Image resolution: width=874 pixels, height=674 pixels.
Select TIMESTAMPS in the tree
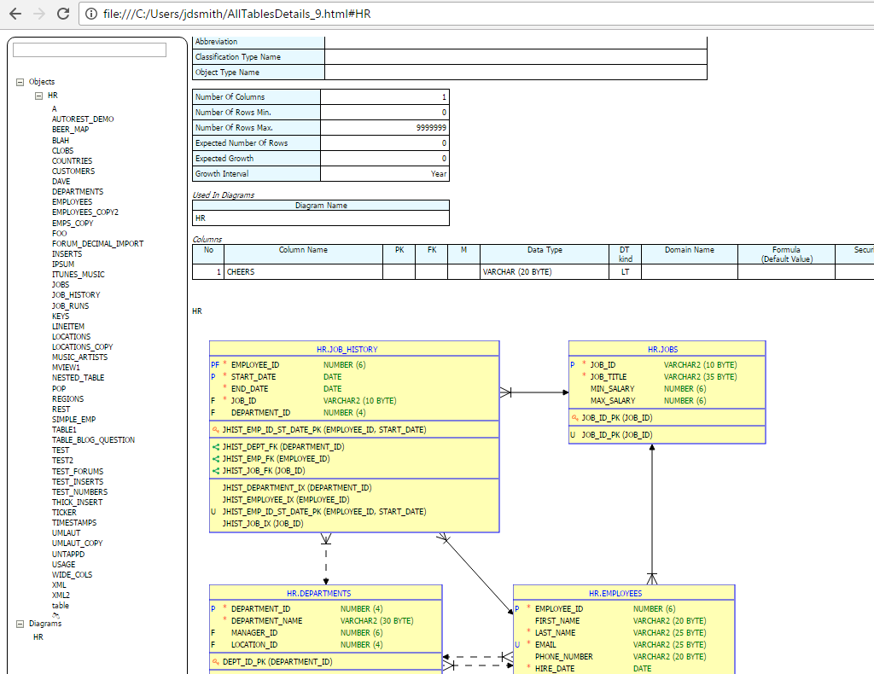tap(75, 523)
